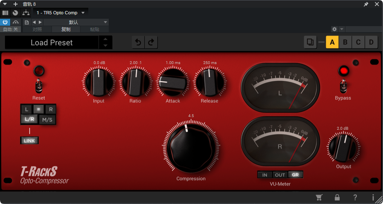This screenshot has height=204, width=383.
Task: Go to previous preset with left arrow
Action: tap(34, 22)
